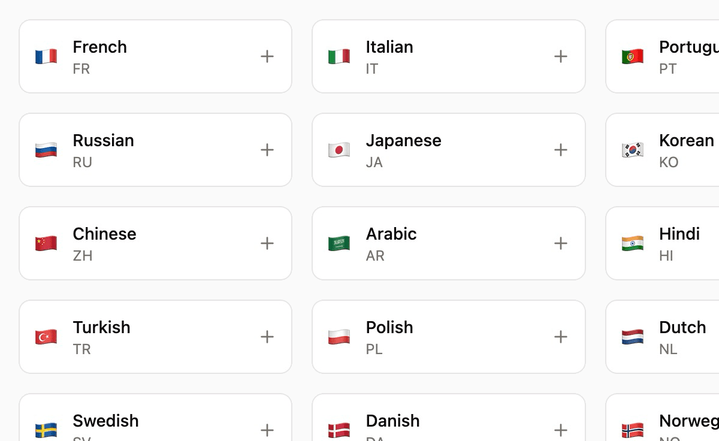719x441 pixels.
Task: Select the Dutch language card
Action: pos(662,336)
